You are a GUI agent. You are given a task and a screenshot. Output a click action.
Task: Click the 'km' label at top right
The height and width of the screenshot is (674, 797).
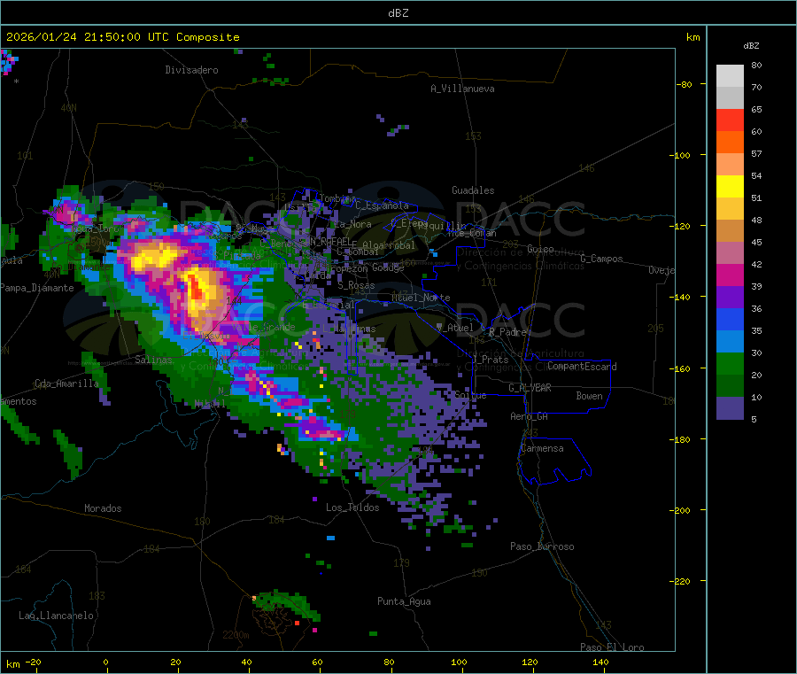tap(693, 37)
